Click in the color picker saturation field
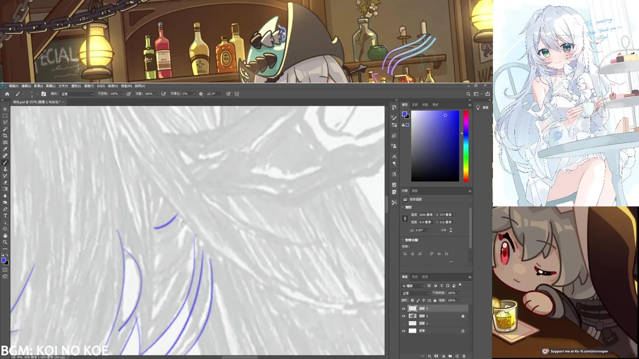Image resolution: width=639 pixels, height=359 pixels. (x=435, y=146)
